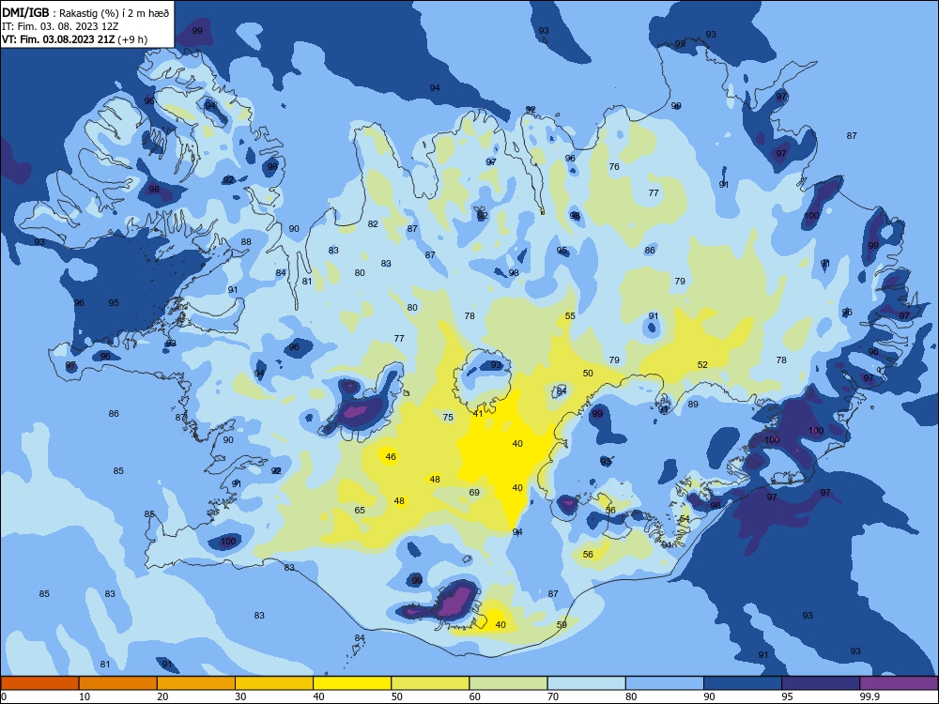
Task: Click the humidity value 89 on the map
Action: [x=694, y=404]
